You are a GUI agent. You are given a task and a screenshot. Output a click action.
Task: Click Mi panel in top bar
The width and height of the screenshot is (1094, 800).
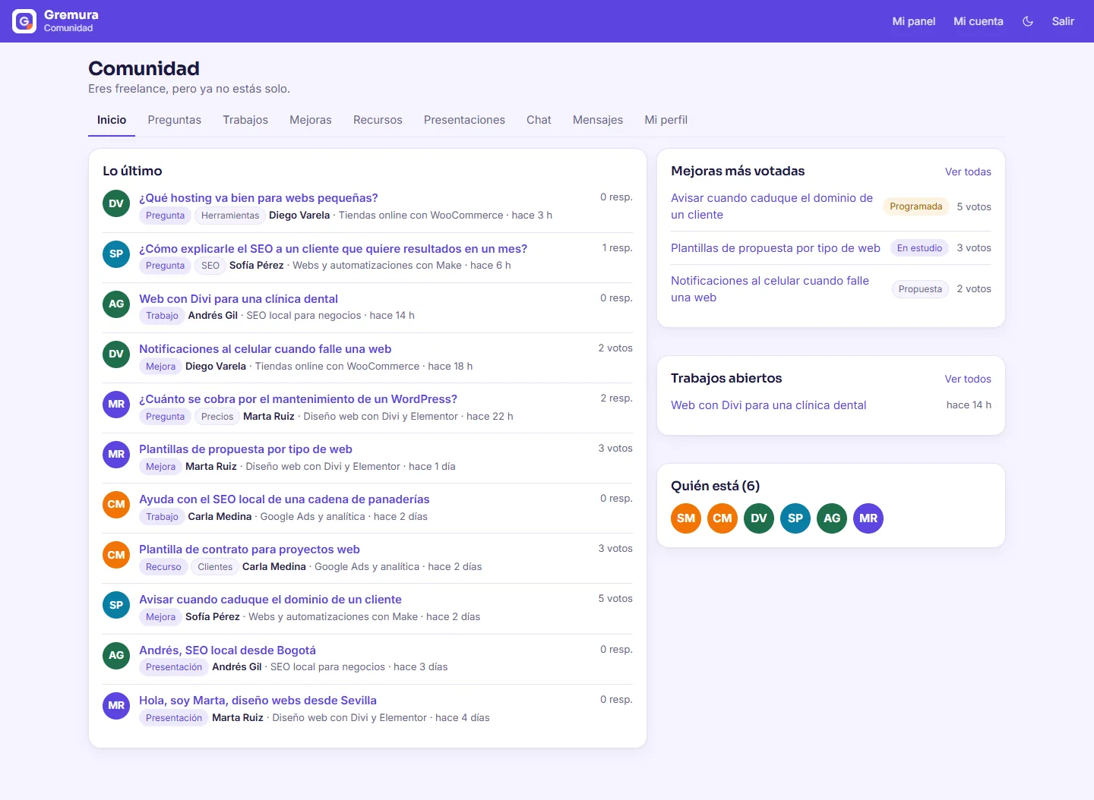(914, 21)
